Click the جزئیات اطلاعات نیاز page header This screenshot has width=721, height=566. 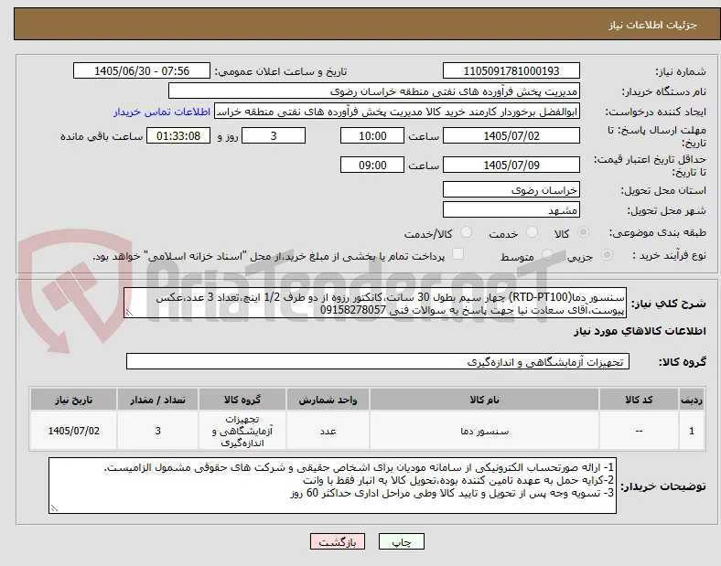coord(653,25)
